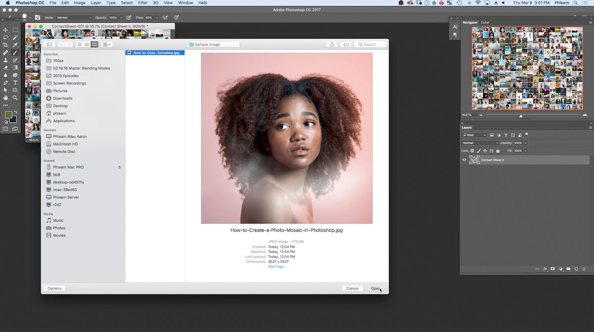
Task: Select the Horizontal Type tool
Action: pyautogui.click(x=15, y=82)
